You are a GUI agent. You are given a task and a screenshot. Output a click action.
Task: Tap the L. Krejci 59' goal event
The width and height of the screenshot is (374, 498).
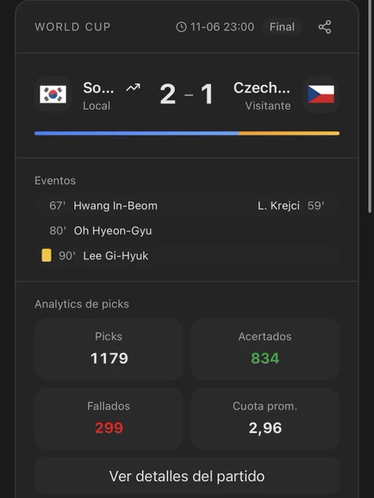(291, 206)
